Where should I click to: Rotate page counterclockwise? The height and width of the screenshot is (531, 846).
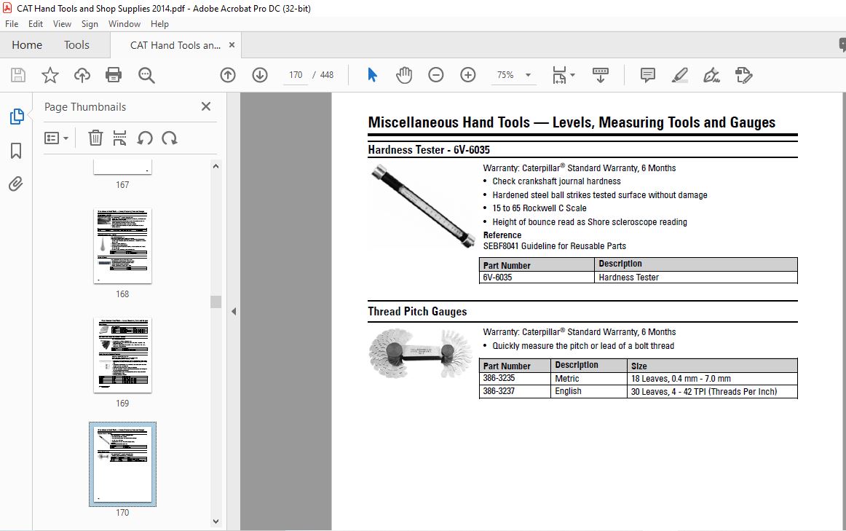point(145,138)
